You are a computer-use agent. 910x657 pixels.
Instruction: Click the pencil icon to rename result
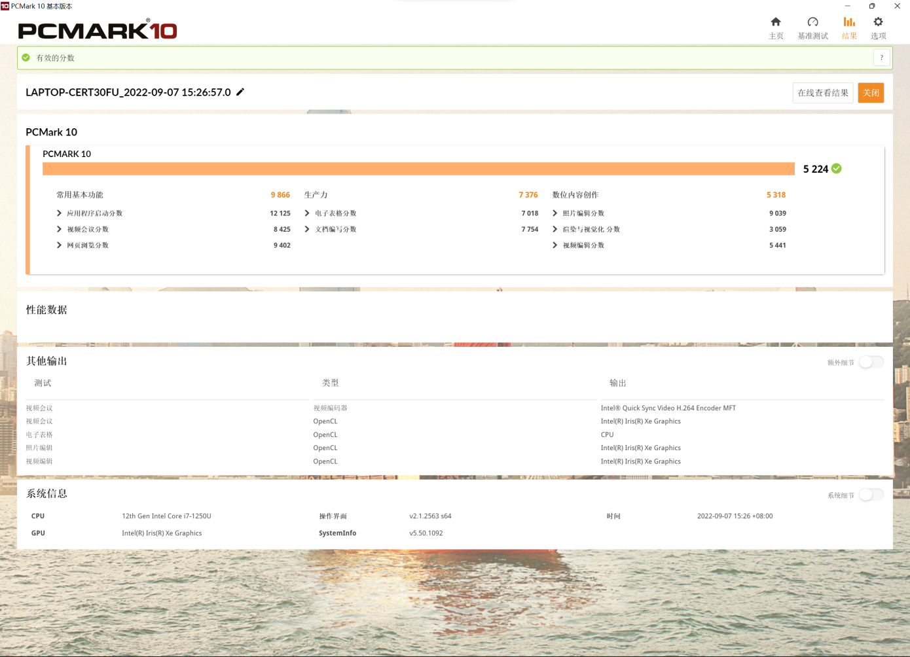coord(240,92)
